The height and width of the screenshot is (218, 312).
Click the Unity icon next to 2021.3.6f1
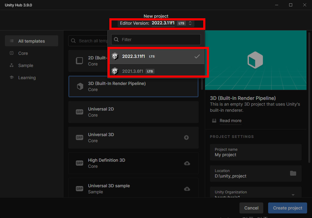tap(115, 71)
